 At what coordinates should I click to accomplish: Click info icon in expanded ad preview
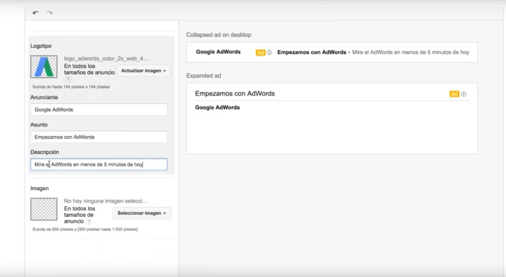[464, 94]
